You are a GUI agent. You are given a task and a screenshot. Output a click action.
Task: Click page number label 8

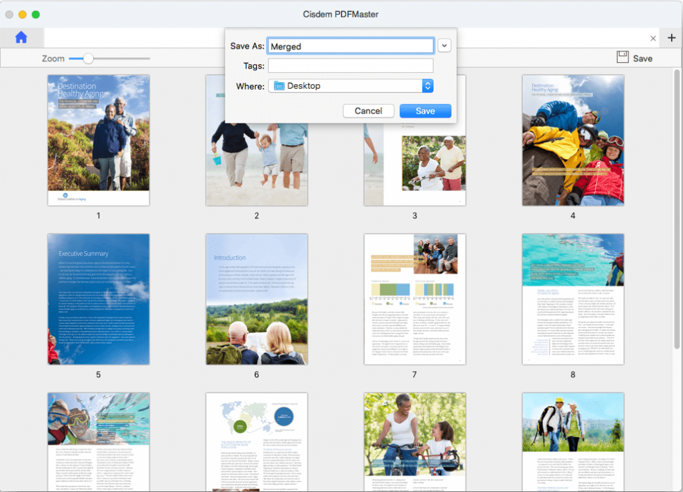tap(573, 375)
